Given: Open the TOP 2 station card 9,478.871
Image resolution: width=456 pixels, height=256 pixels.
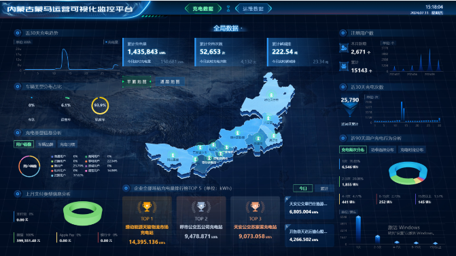Looking at the screenshot, I should point(201,221).
